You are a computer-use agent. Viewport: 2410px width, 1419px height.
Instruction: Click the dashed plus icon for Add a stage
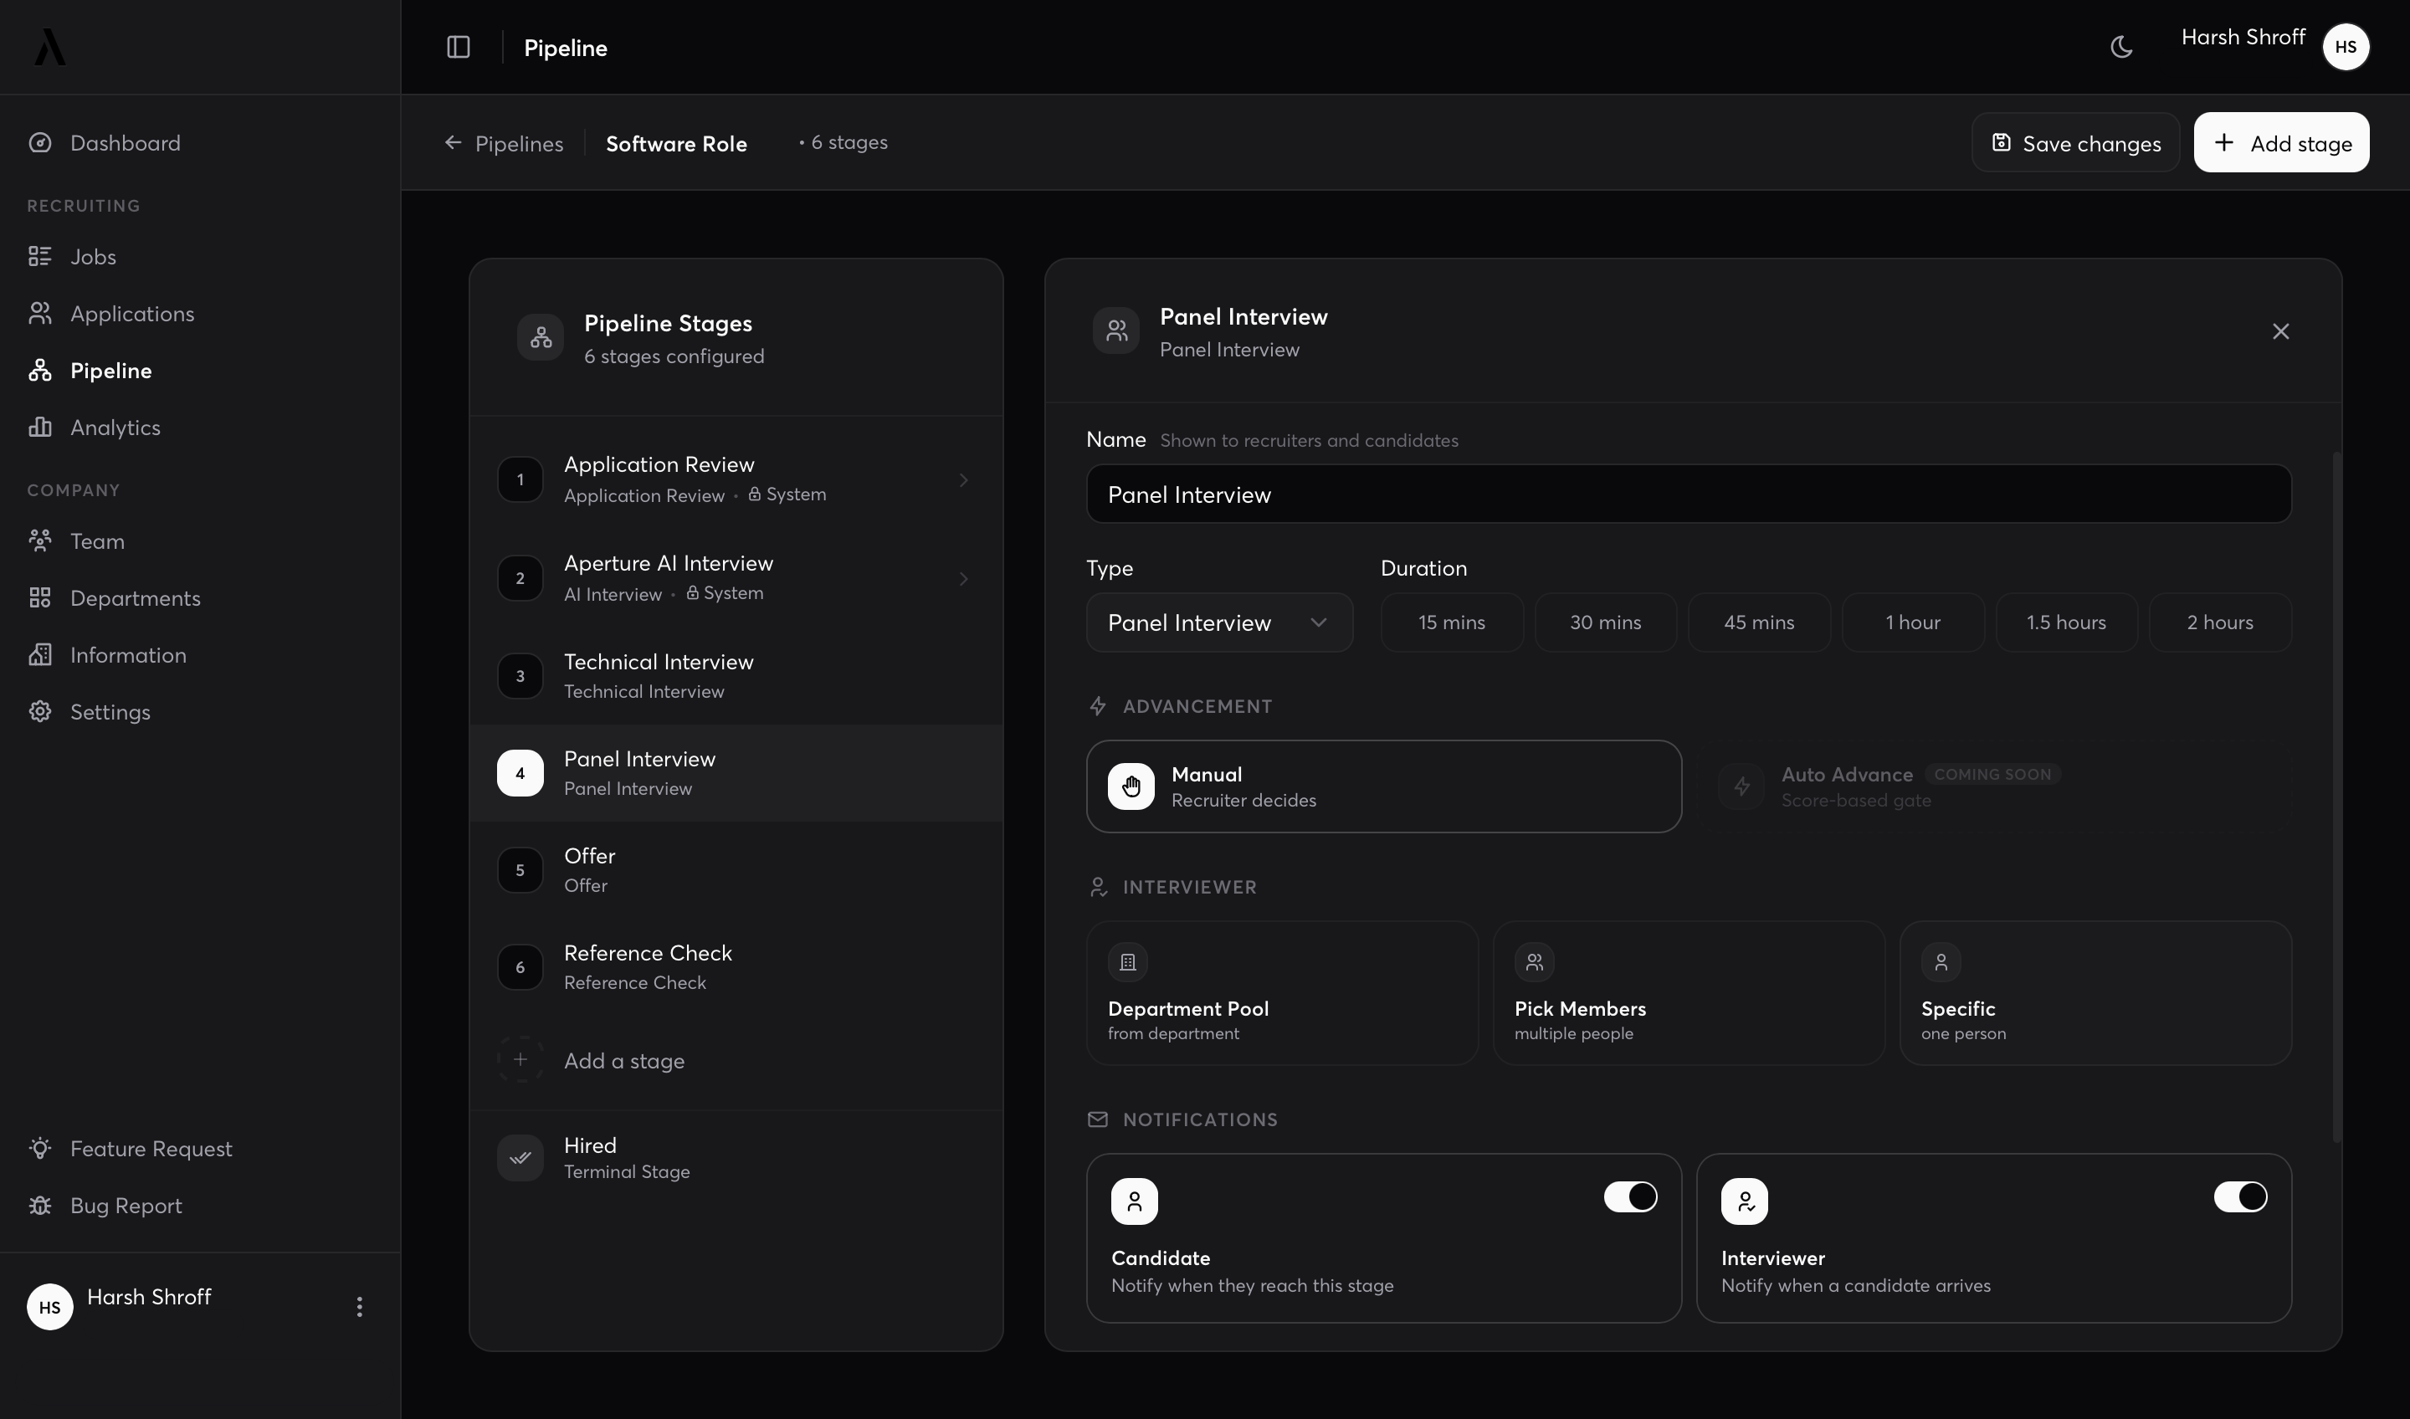520,1059
